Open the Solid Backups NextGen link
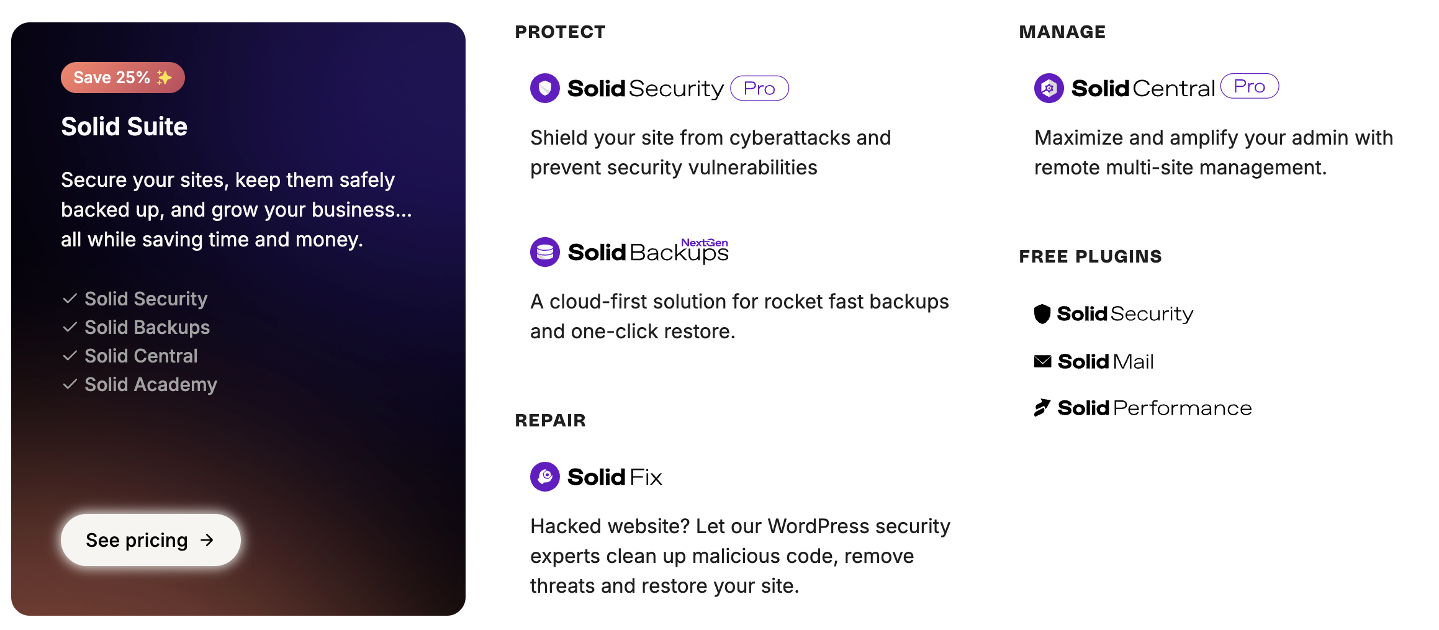Screen dimensions: 1439x630 click(647, 253)
